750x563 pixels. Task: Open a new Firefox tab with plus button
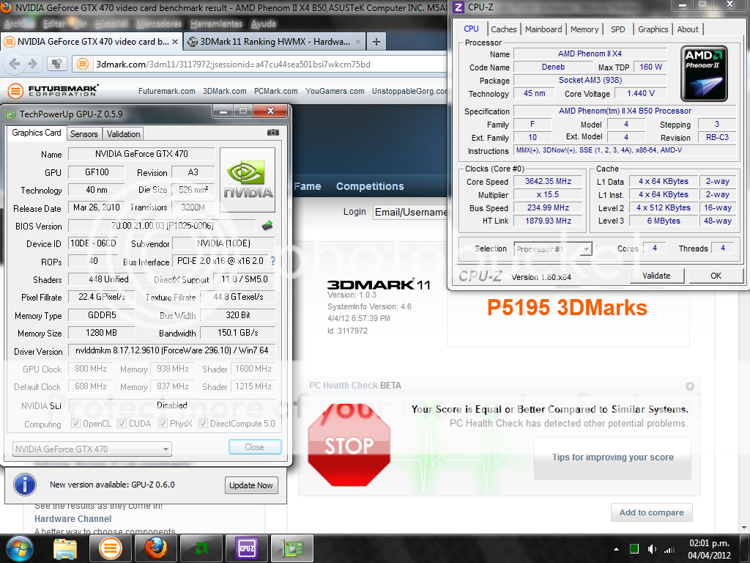click(x=376, y=42)
